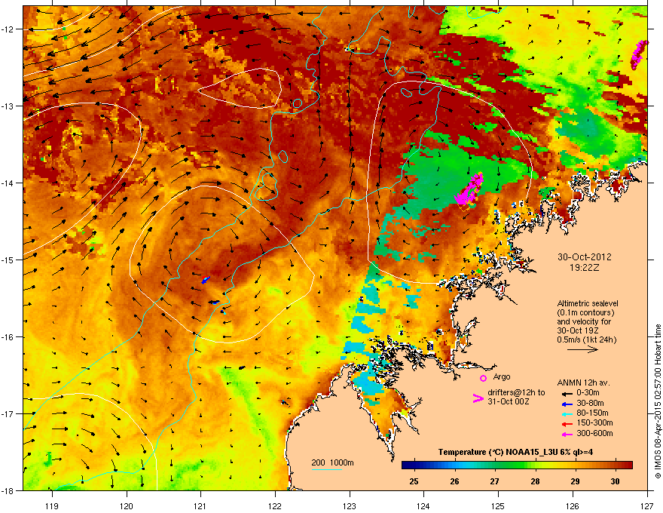Click the 19:22Z time label

tap(584, 268)
